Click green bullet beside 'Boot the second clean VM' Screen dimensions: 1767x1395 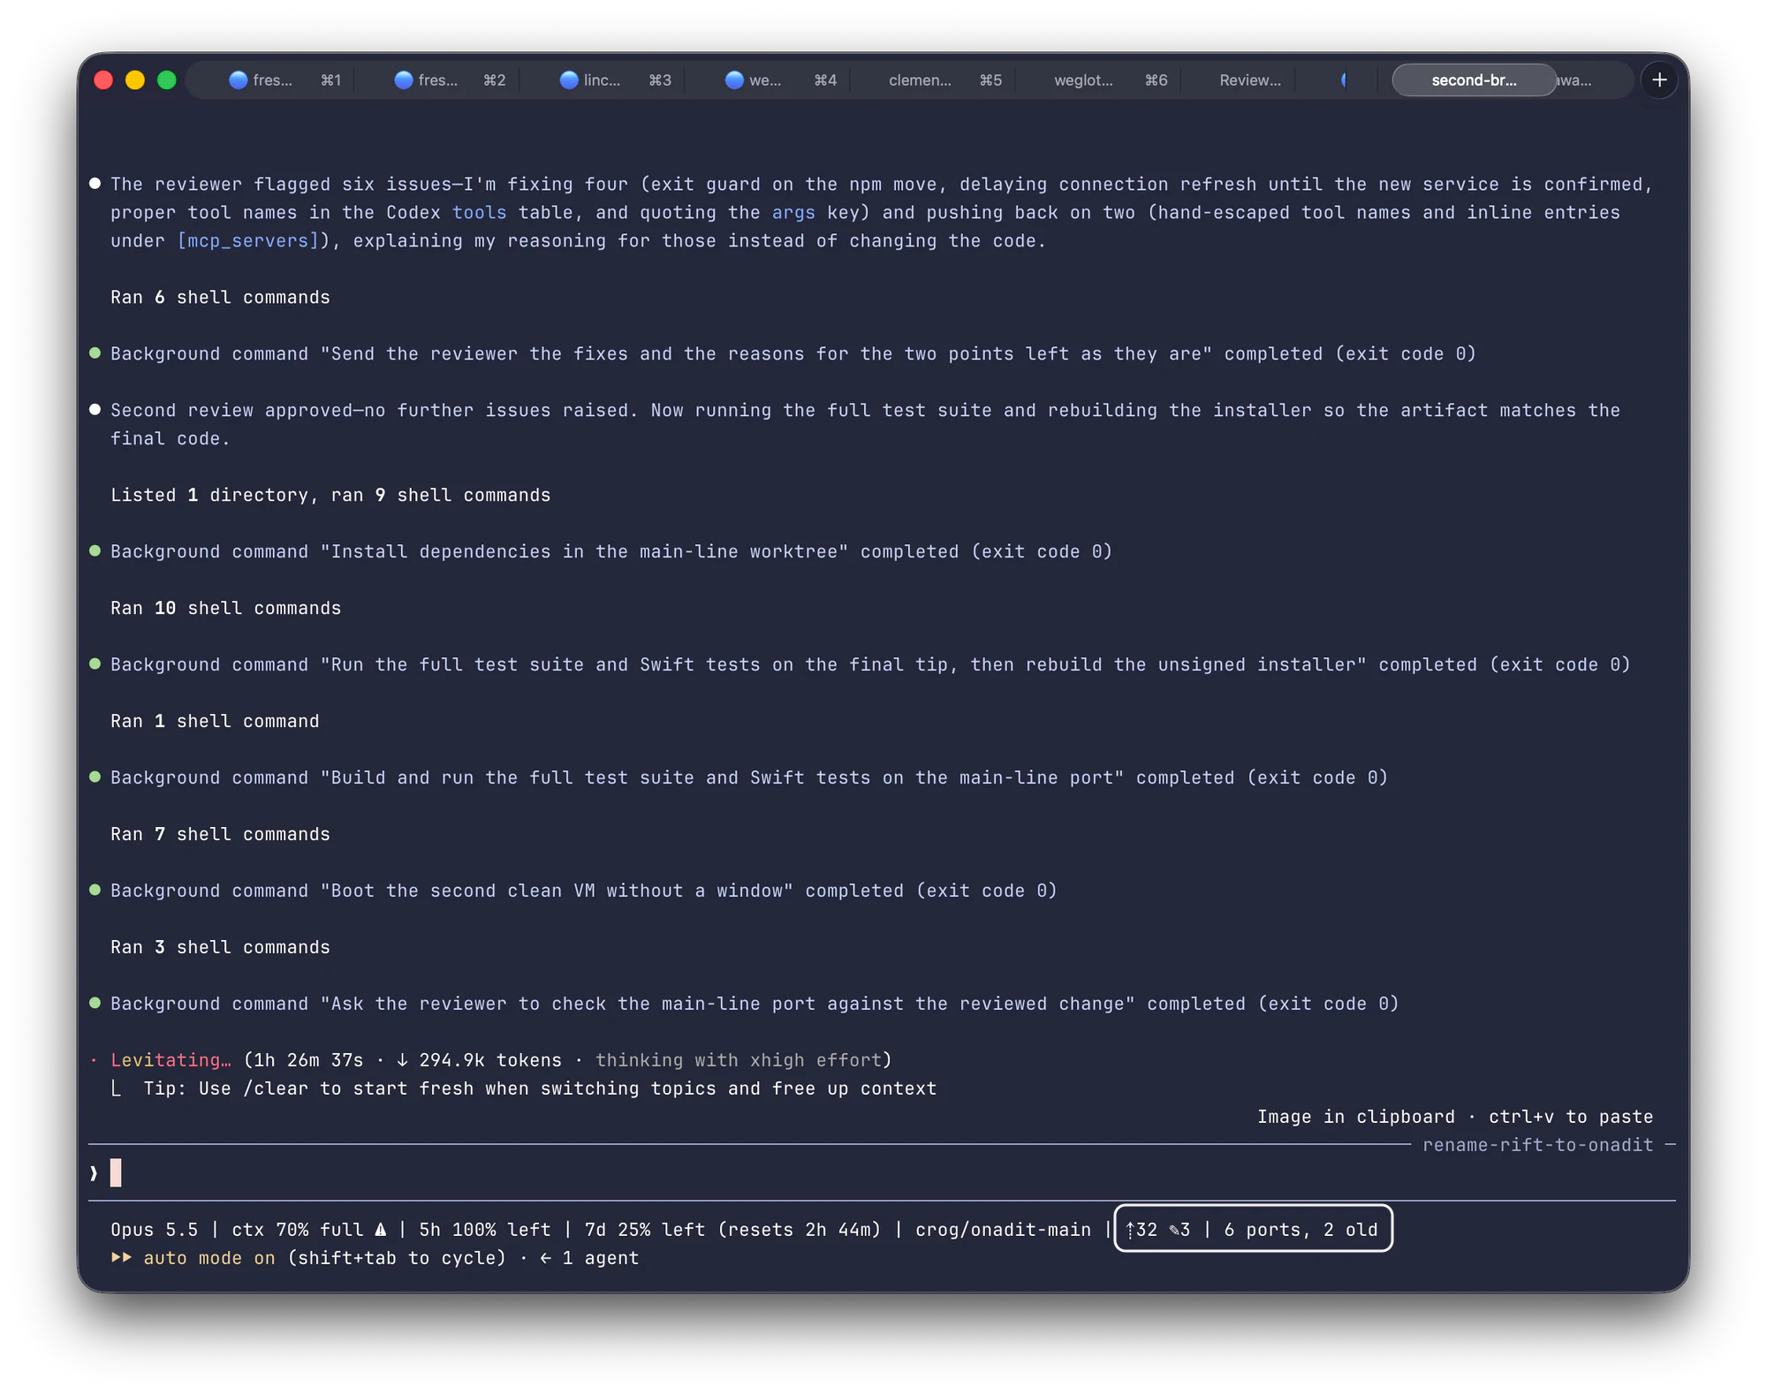pyautogui.click(x=95, y=891)
